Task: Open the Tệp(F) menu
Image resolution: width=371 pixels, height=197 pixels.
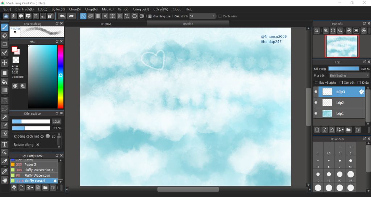Action: pos(7,9)
